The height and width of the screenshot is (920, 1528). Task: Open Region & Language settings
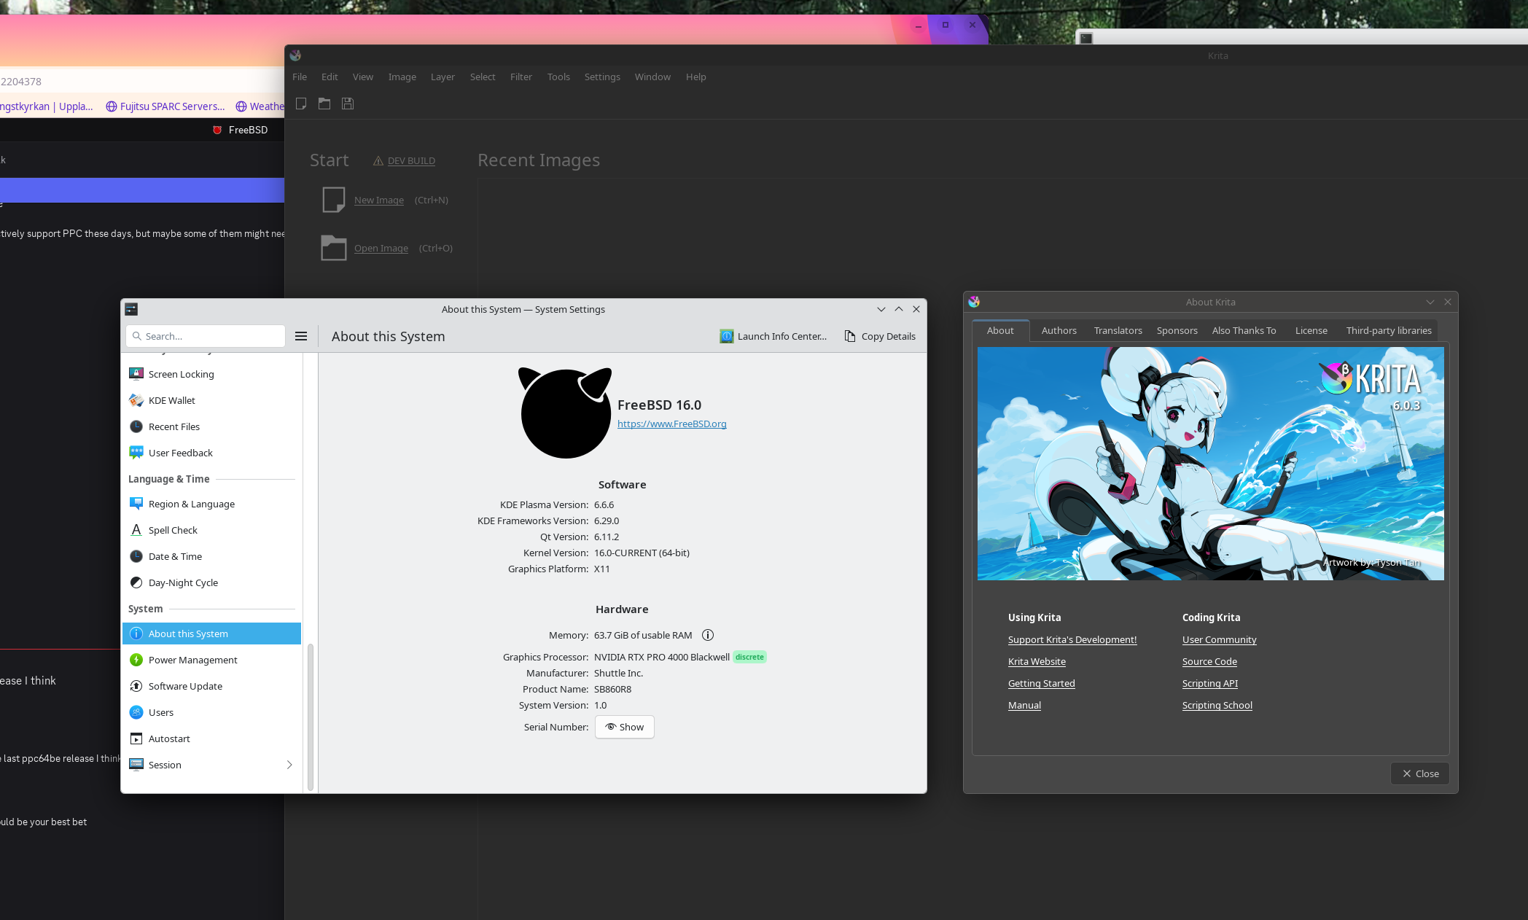pyautogui.click(x=211, y=504)
